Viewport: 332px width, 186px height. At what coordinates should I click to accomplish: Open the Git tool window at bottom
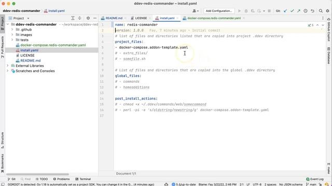coord(11,179)
